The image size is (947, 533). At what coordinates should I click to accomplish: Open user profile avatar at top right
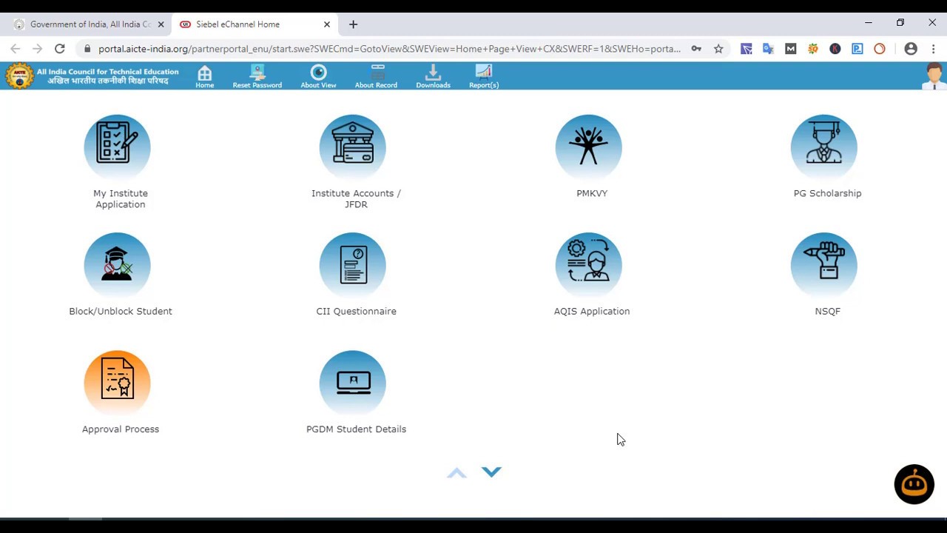(x=934, y=76)
